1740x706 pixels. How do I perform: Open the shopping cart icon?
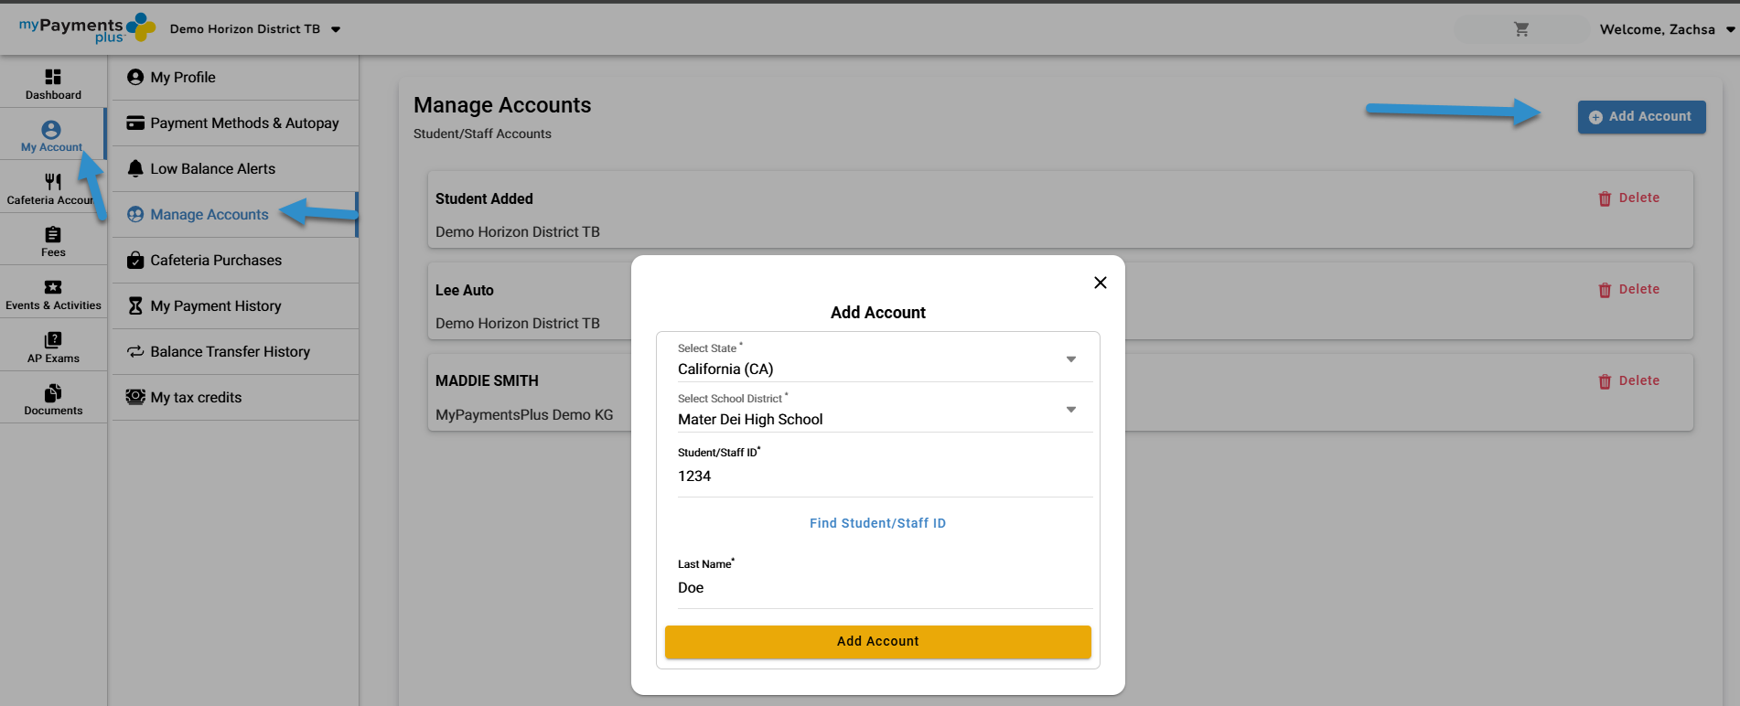pos(1521,29)
